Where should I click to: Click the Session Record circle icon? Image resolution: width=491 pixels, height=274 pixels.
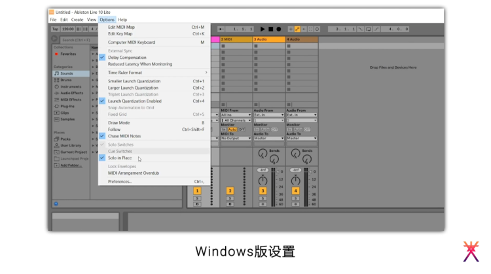[317, 29]
